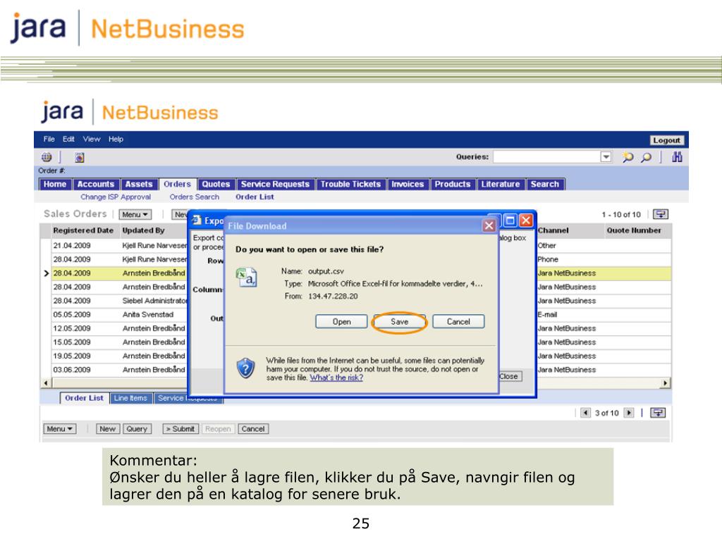The image size is (722, 541).
Task: Click Open in File Download dialog
Action: (342, 321)
